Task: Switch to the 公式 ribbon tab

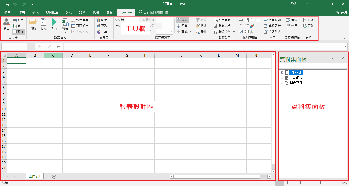Action: [x=69, y=12]
